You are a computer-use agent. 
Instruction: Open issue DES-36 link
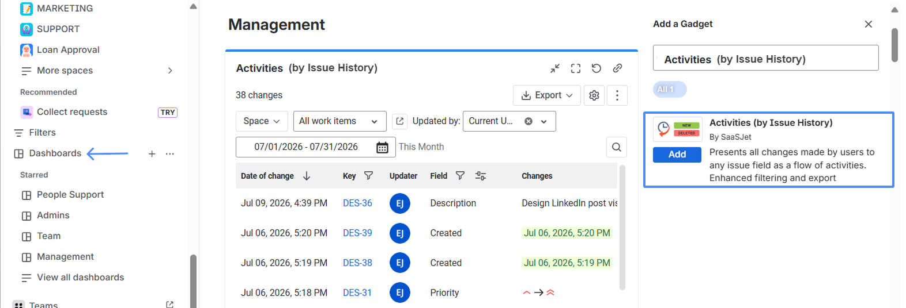(357, 203)
